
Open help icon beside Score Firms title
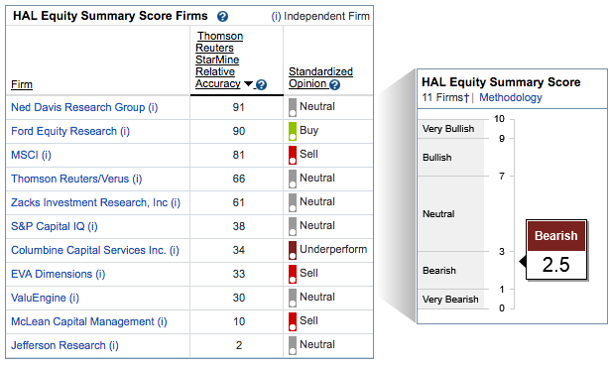[222, 17]
